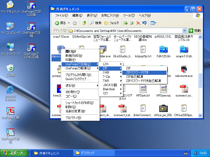Image resolution: width=210 pixels, height=157 pixels.
Task: Choose plain ZIP in the submenu
Action: point(144,68)
